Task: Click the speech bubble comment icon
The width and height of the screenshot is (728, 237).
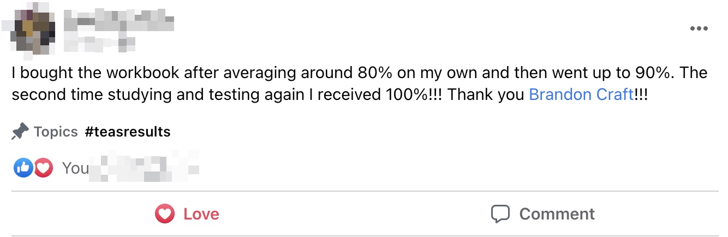Action: click(x=500, y=214)
